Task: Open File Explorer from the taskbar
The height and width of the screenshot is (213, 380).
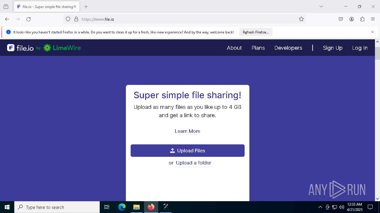Action: [137, 207]
